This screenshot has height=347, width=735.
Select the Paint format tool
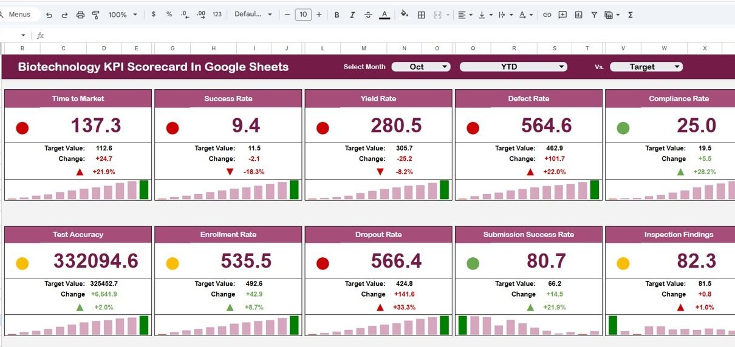(95, 15)
